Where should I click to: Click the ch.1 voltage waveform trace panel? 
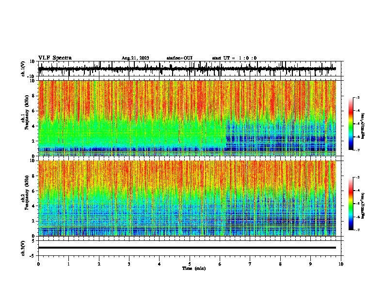[x=190, y=69]
